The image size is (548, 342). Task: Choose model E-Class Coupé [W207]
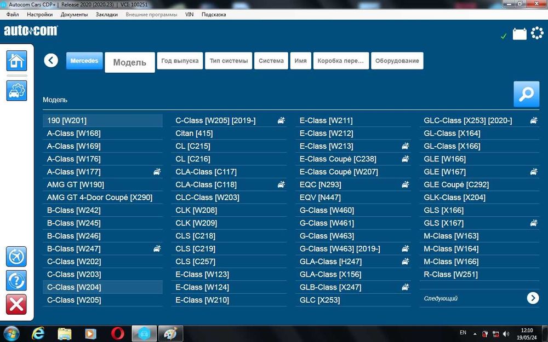353,172
